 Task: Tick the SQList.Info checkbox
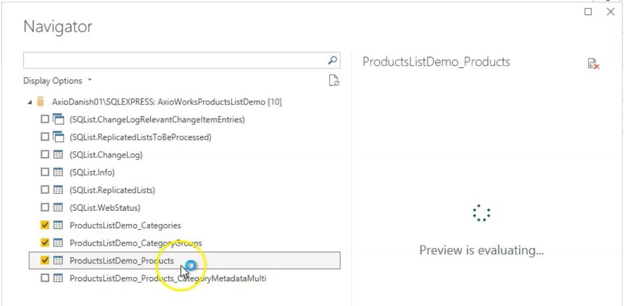point(45,172)
